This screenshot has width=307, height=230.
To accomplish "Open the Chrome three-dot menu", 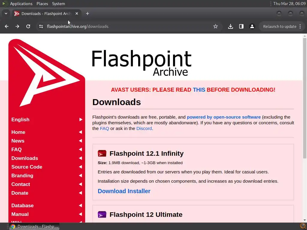I will 300,26.
